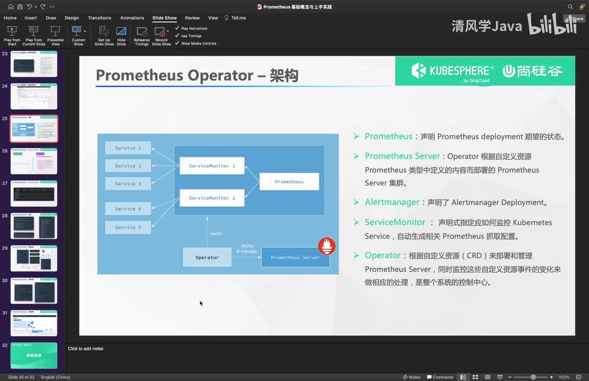Click the 152% zoom level

coord(564,377)
